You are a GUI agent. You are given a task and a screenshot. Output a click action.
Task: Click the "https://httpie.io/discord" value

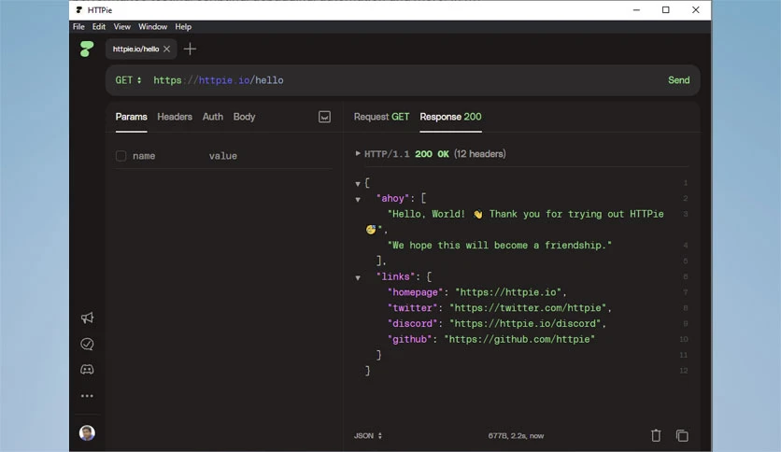pos(525,323)
